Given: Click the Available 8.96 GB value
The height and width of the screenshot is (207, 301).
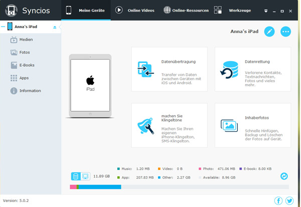Looking at the screenshot, I should click(x=229, y=177).
